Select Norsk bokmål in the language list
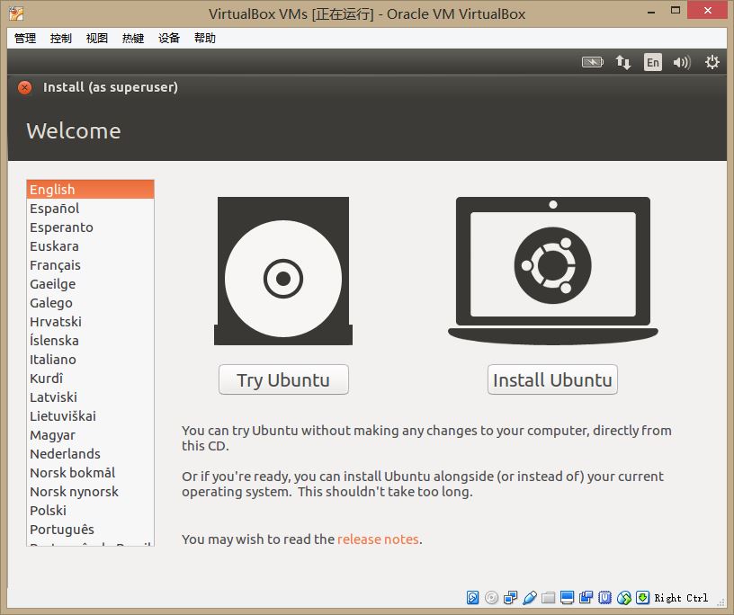This screenshot has height=615, width=734. 90,472
